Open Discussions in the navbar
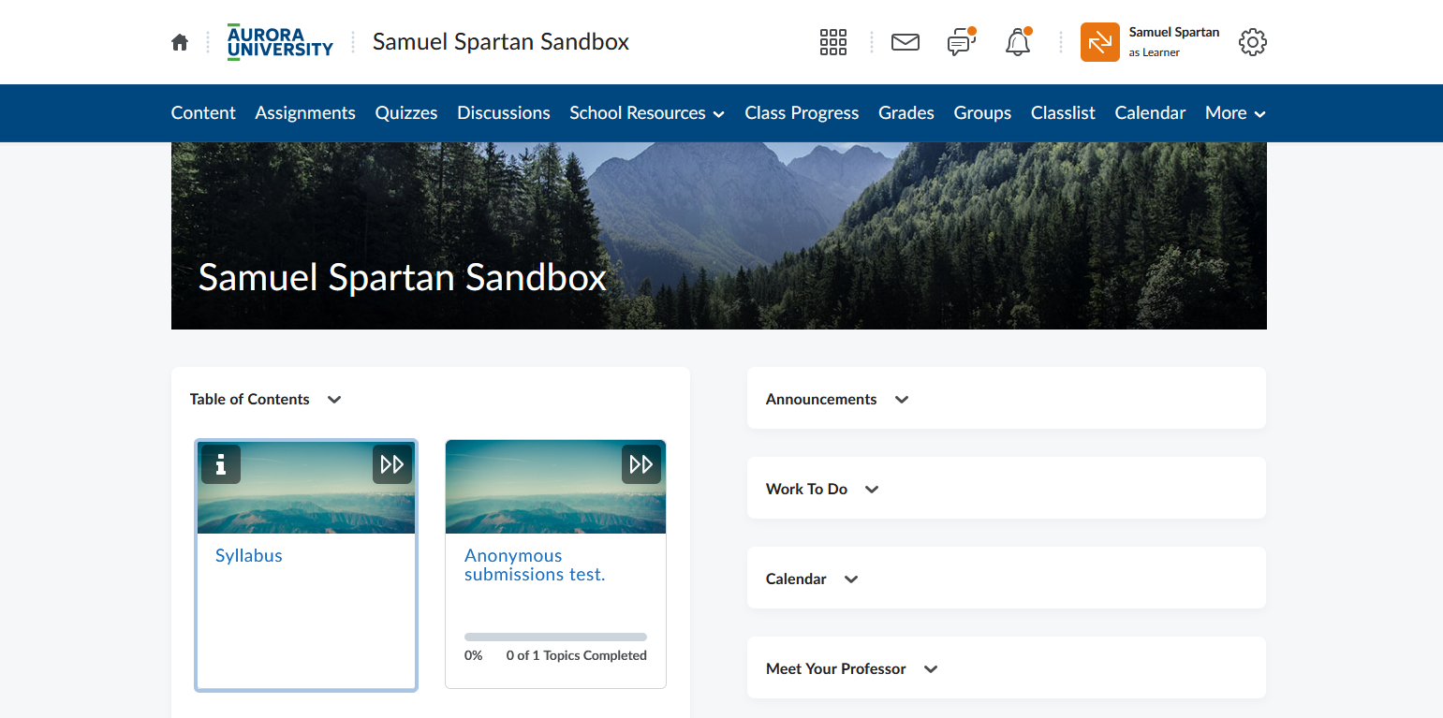The width and height of the screenshot is (1443, 718). click(504, 113)
